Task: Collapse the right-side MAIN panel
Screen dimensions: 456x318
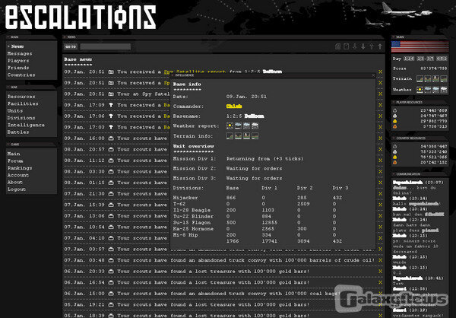Action: click(x=394, y=37)
